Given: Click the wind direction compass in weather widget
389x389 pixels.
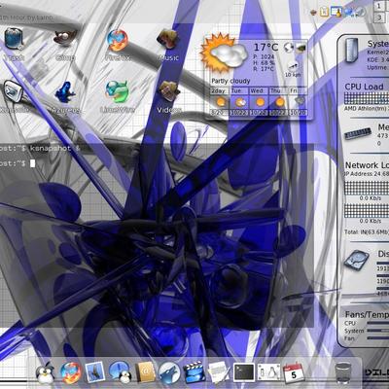Looking at the screenshot, I should pyautogui.click(x=293, y=66).
